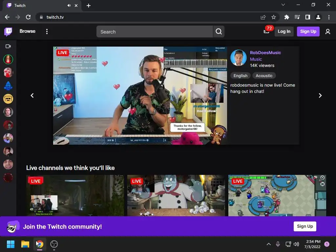
Task: Click Sign Up in the purple banner
Action: 305,226
